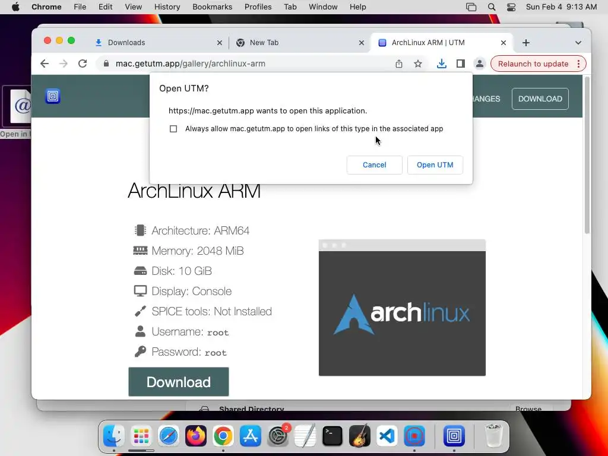Open Chrome profile avatar
608x456 pixels.
pyautogui.click(x=480, y=64)
